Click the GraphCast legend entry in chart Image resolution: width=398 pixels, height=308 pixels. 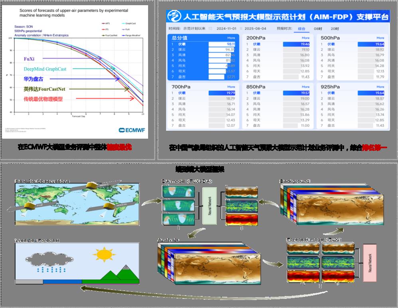129,23
